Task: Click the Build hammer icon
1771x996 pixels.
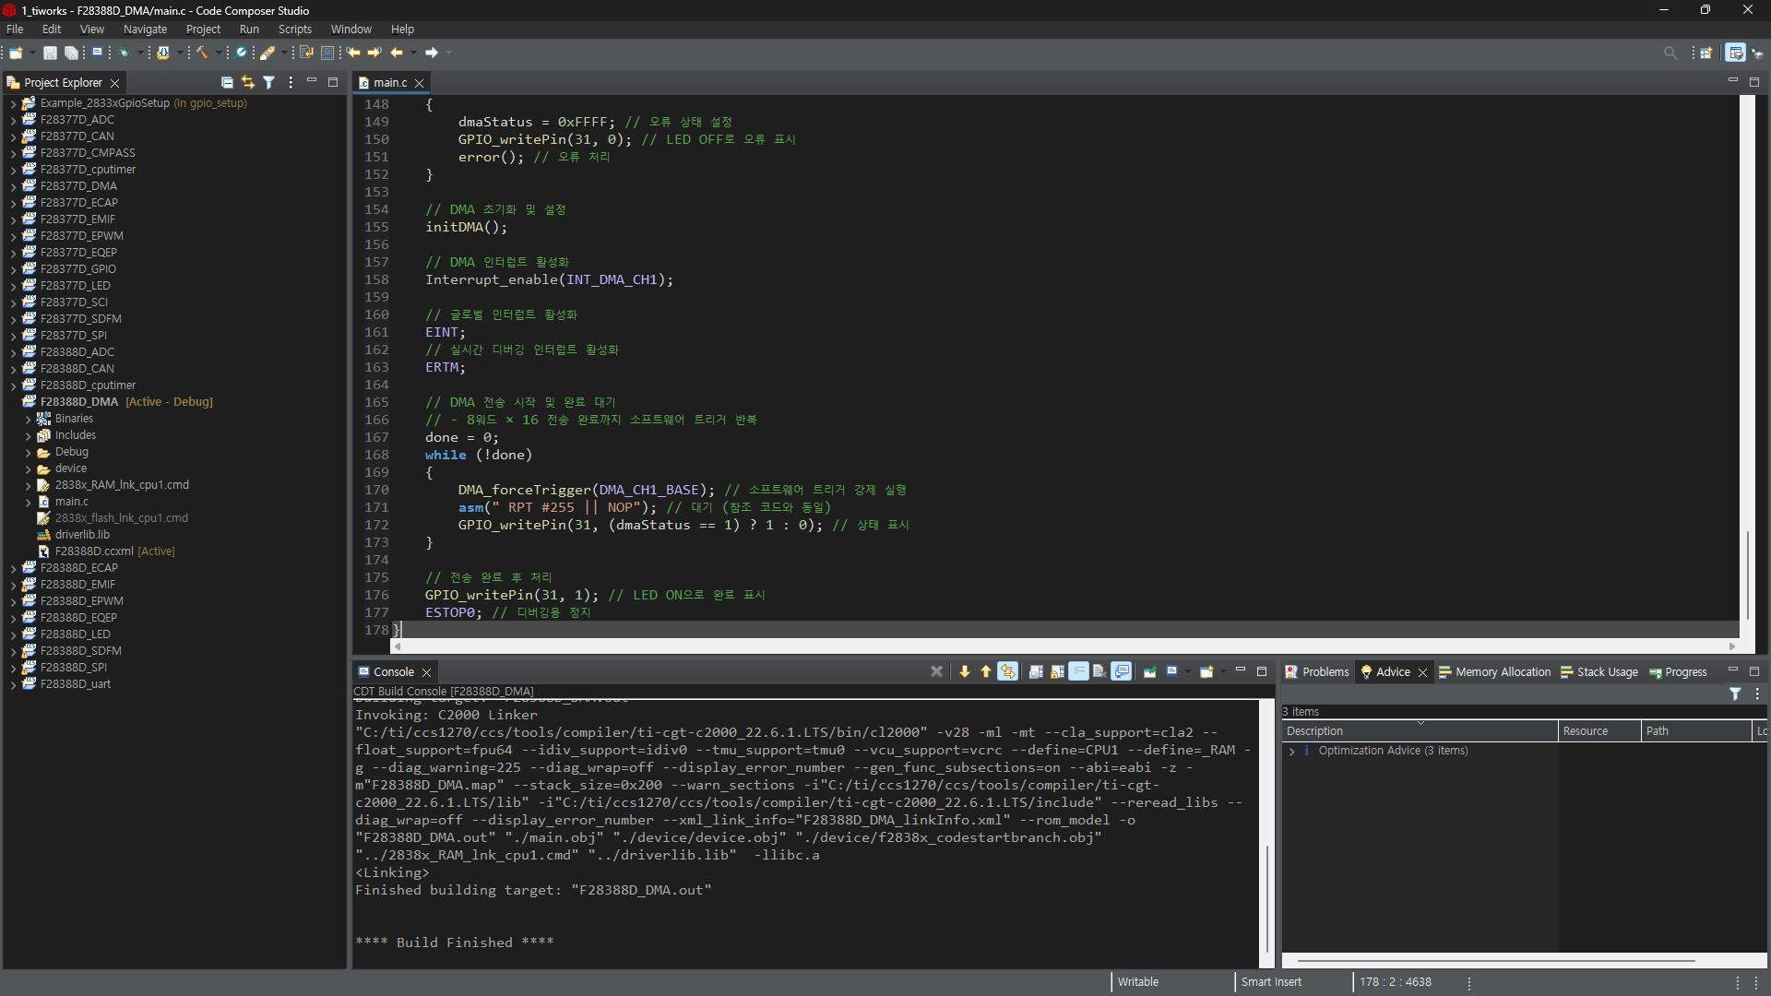Action: [x=202, y=53]
